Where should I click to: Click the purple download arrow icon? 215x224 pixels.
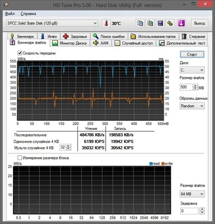(x=181, y=24)
